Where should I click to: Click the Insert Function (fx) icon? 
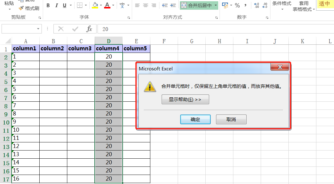click(89, 29)
